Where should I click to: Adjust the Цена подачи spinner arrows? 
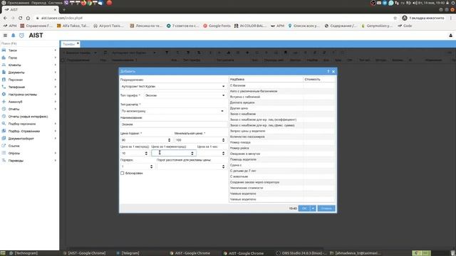[x=170, y=140]
